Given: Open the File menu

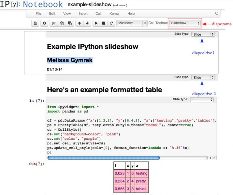Looking at the screenshot, I should click(x=38, y=14).
